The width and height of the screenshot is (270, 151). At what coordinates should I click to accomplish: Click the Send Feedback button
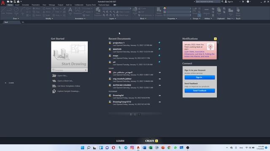click(x=200, y=91)
